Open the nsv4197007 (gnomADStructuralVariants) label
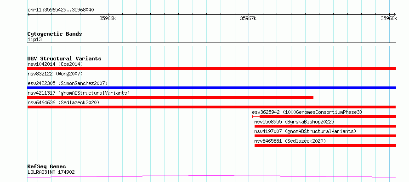Viewport: 409px width, 182px height. [x=305, y=131]
